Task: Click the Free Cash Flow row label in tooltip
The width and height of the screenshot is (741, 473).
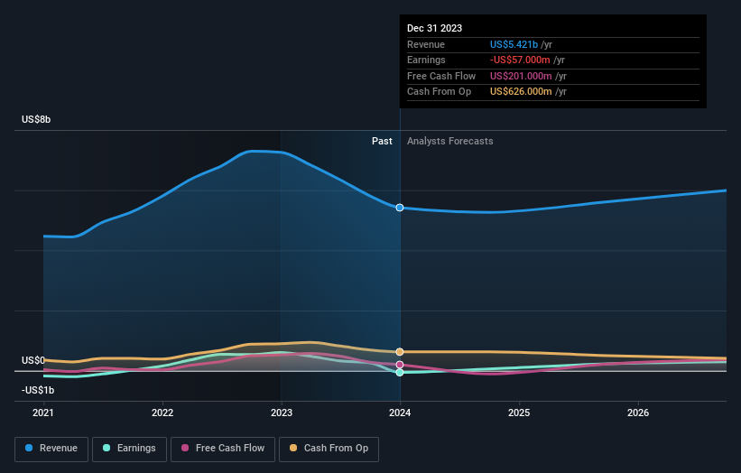Action: click(x=441, y=76)
